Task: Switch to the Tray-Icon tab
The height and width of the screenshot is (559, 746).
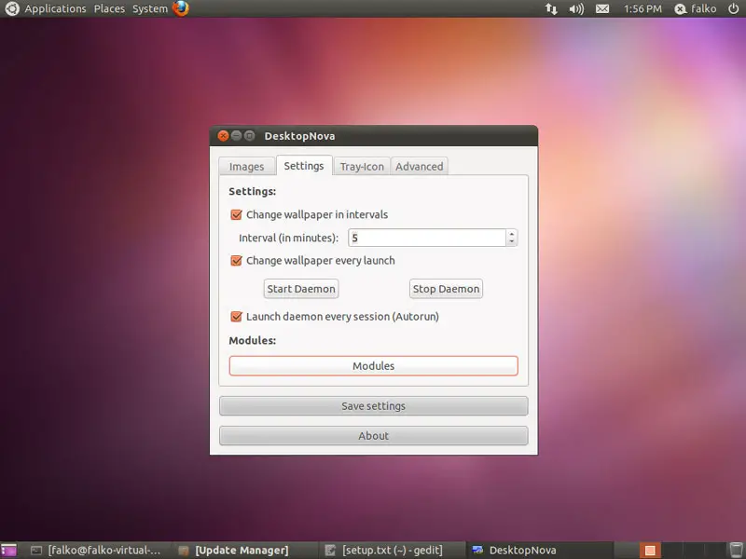Action: [362, 167]
